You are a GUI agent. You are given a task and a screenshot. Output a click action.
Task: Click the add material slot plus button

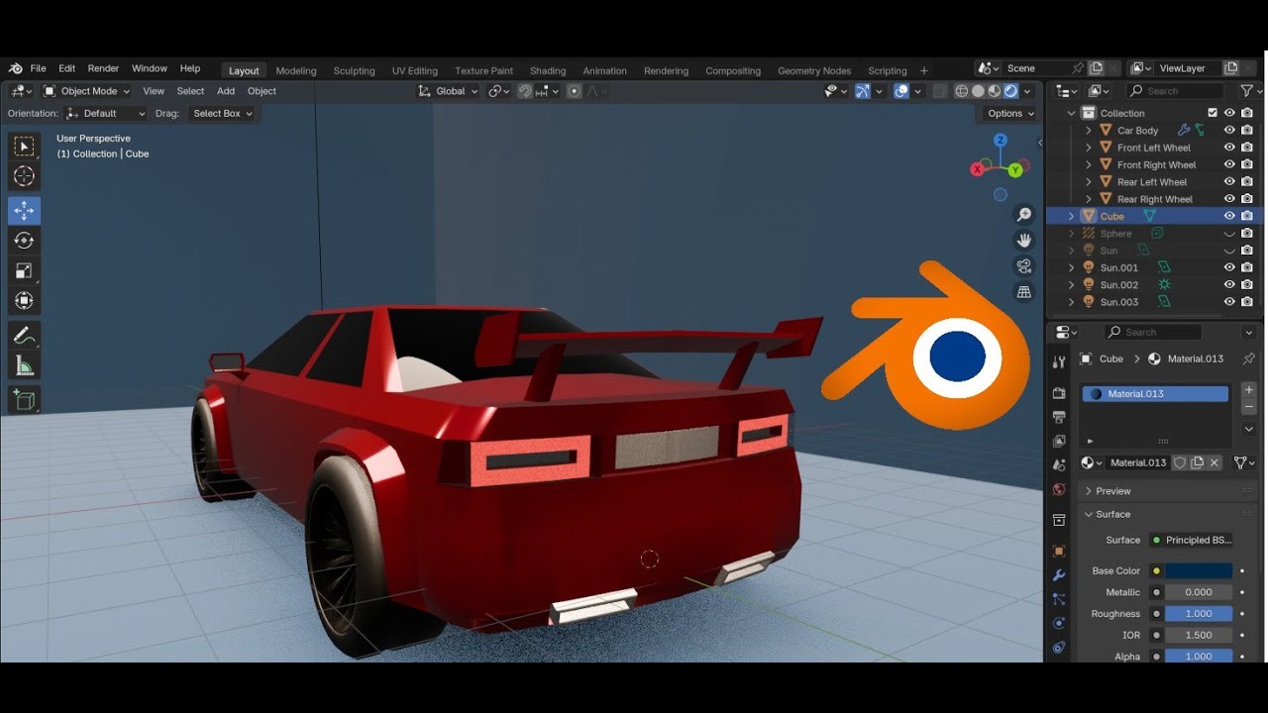[1249, 390]
